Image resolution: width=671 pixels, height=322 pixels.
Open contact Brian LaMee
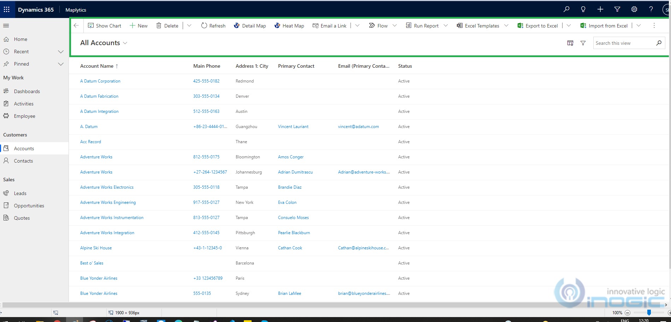click(x=290, y=293)
